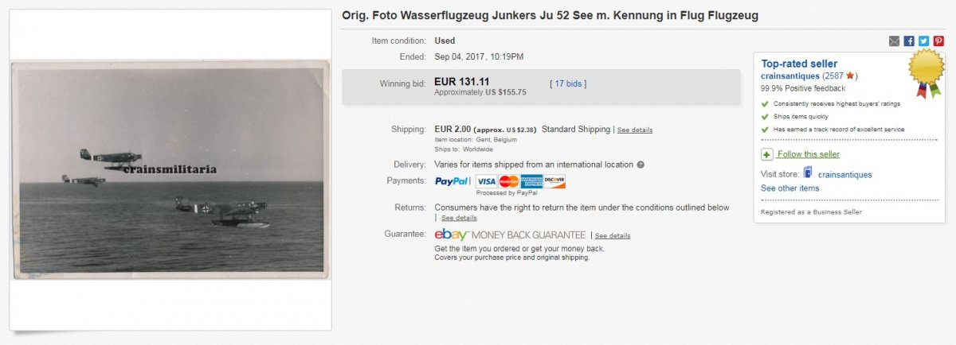Pin this item on Pinterest
Image resolution: width=956 pixels, height=345 pixels.
938,41
